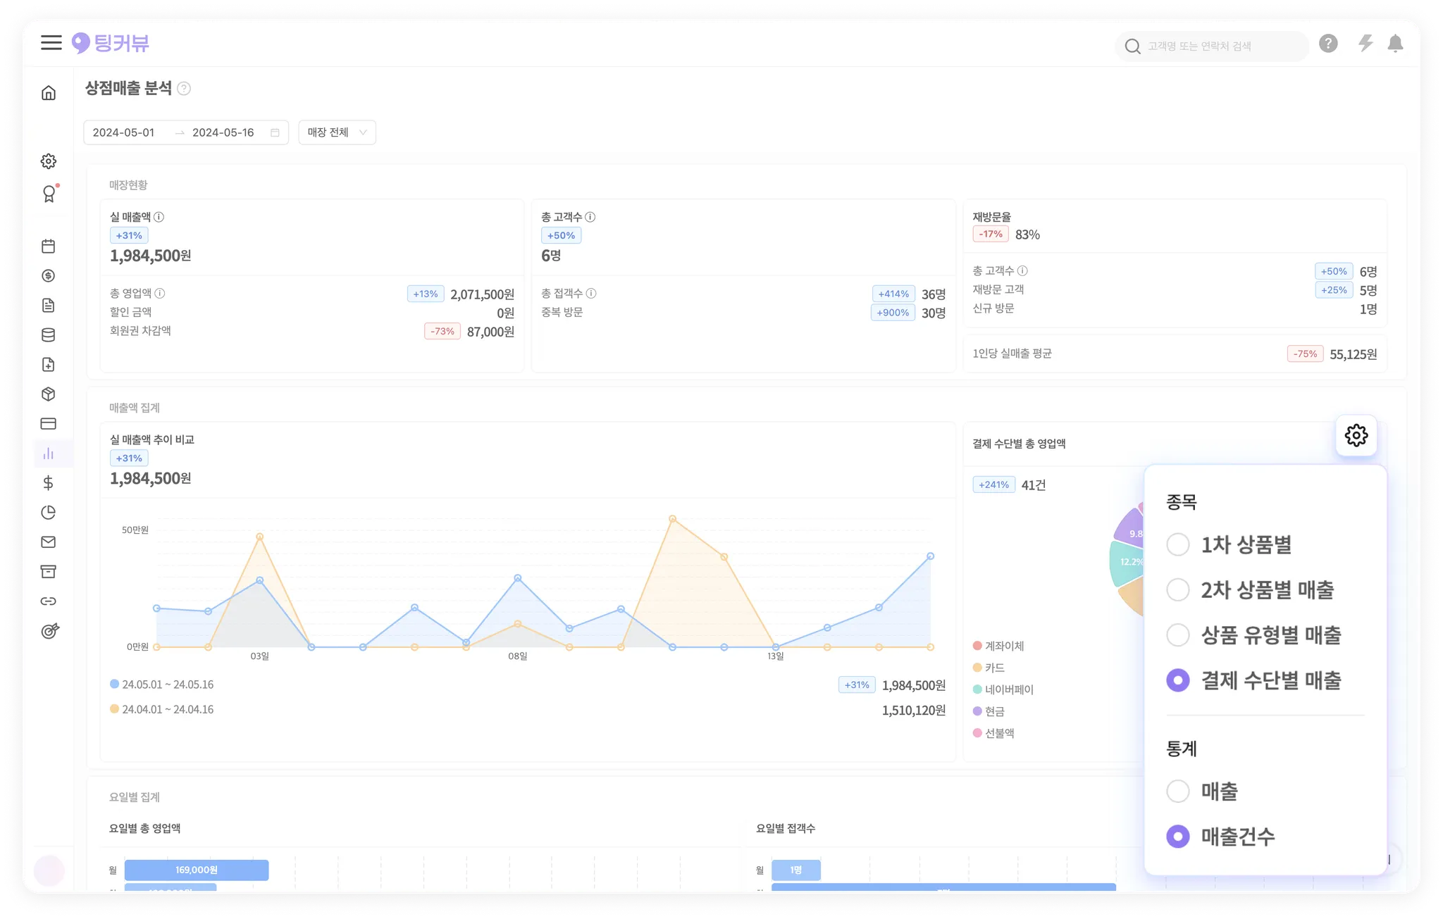Expand the 매장 전체 store dropdown
This screenshot has height=919, width=1443.
[x=337, y=132]
